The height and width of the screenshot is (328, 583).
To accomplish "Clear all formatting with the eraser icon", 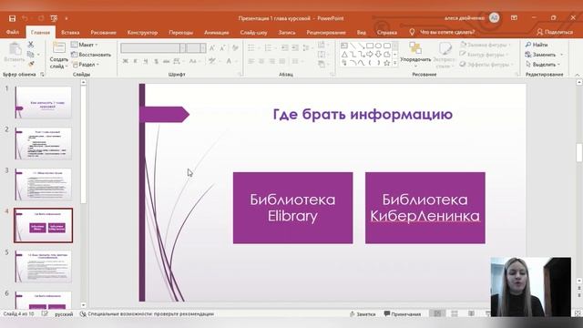I will (x=235, y=47).
